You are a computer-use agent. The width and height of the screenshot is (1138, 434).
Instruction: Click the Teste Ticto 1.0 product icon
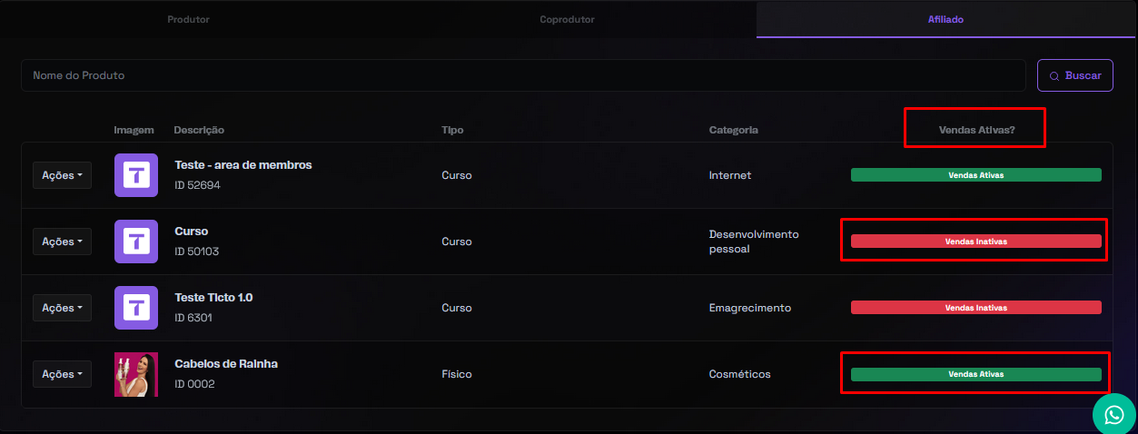136,308
